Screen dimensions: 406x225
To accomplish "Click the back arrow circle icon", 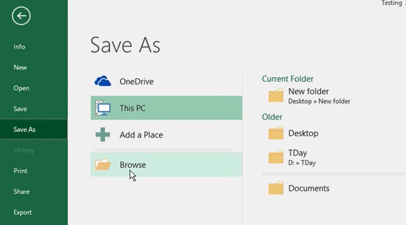I will (21, 16).
